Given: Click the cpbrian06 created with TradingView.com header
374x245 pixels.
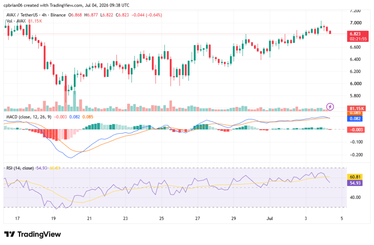Looking at the screenshot, I should click(x=66, y=5).
